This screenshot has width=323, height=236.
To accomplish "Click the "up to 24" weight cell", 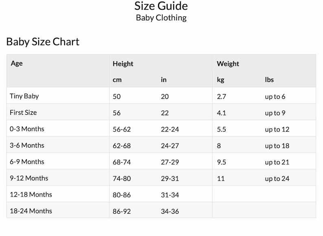I will tap(277, 179).
